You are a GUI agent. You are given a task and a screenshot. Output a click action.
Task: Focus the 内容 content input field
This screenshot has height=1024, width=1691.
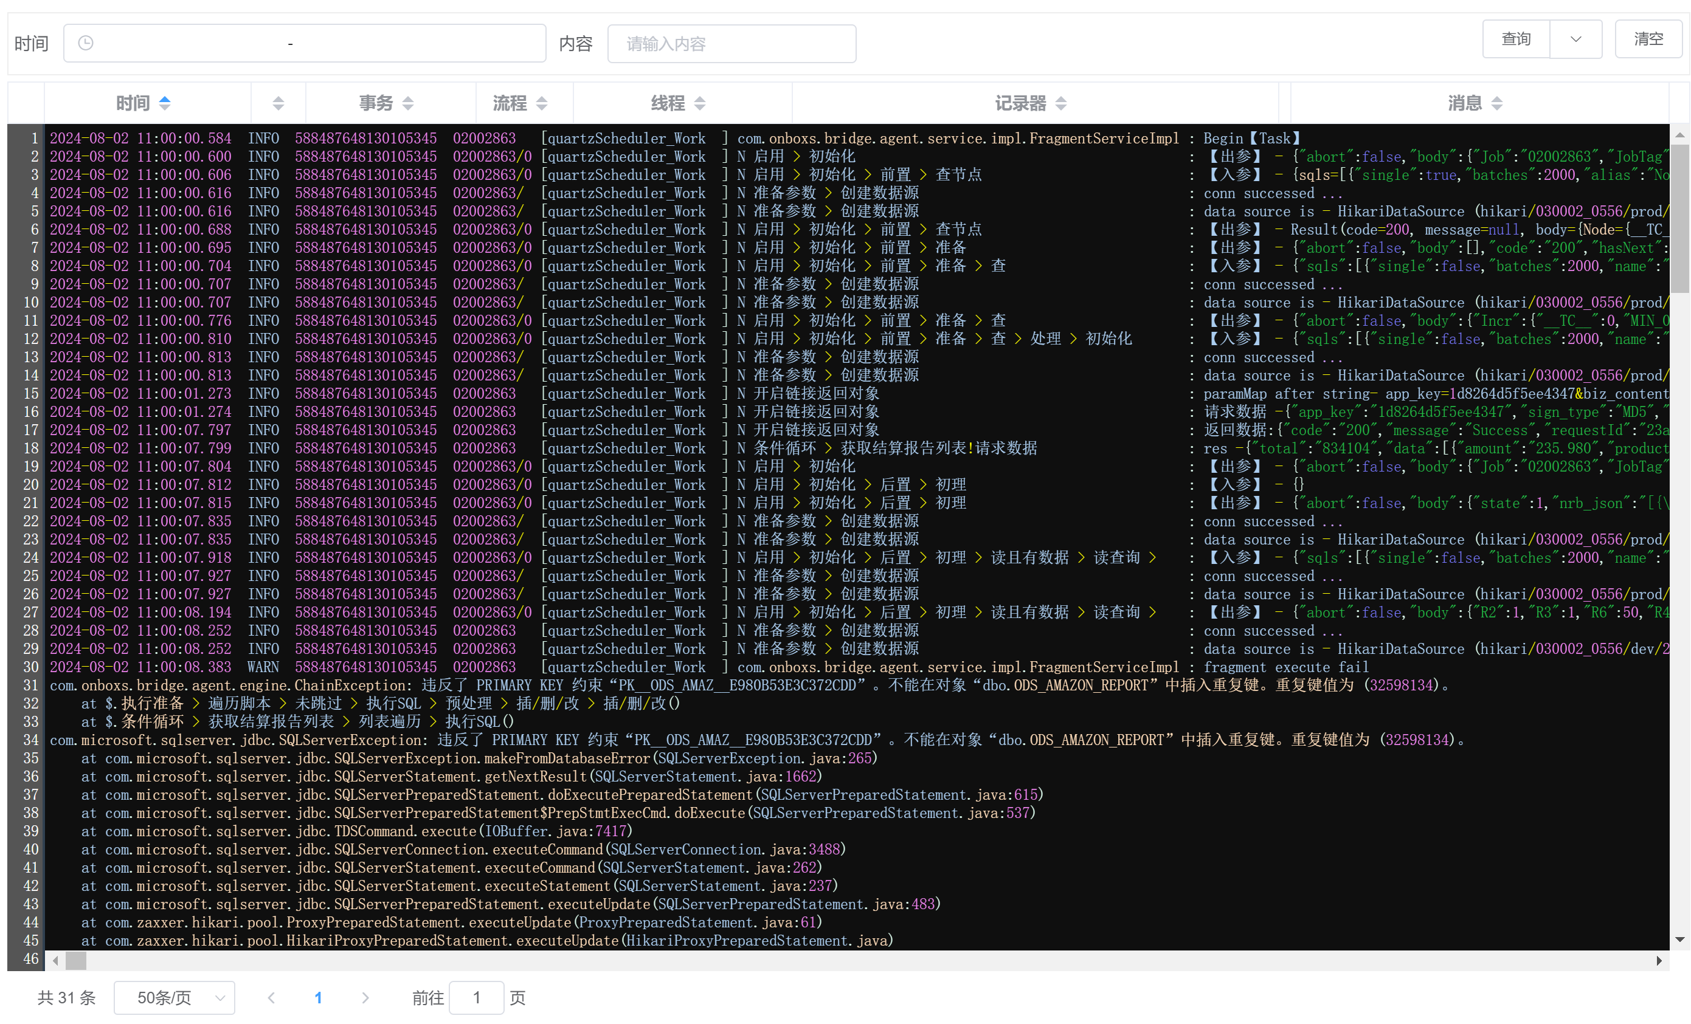pos(731,44)
